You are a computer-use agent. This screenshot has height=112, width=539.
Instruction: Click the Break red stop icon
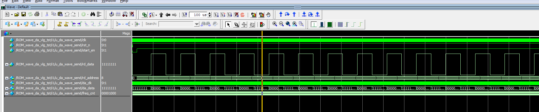[236, 15]
